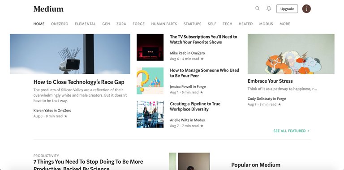
Task: Click the office workplace diversity thumbnail
Action: (x=150, y=115)
